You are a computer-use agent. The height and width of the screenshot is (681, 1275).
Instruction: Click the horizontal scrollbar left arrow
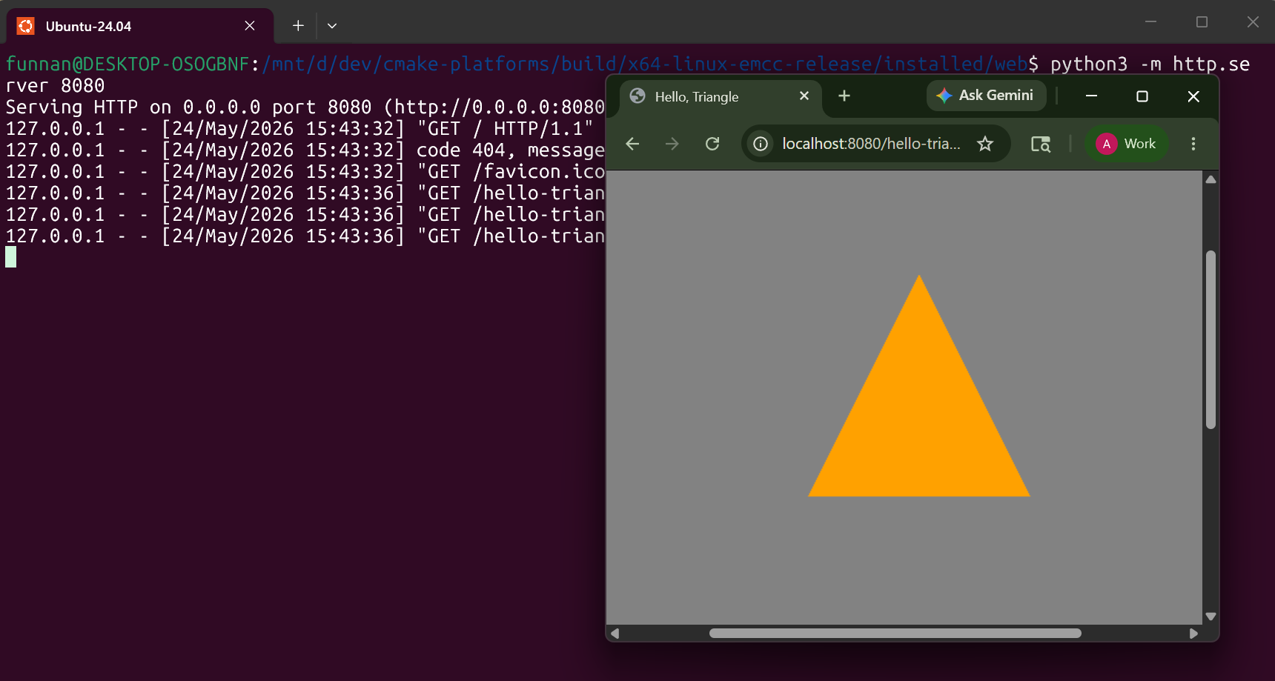615,634
